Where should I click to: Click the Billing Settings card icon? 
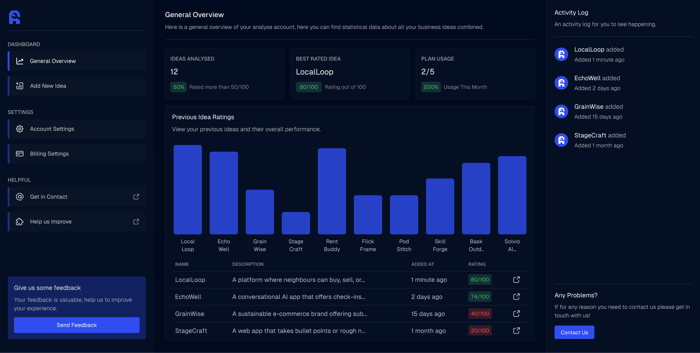tap(20, 153)
